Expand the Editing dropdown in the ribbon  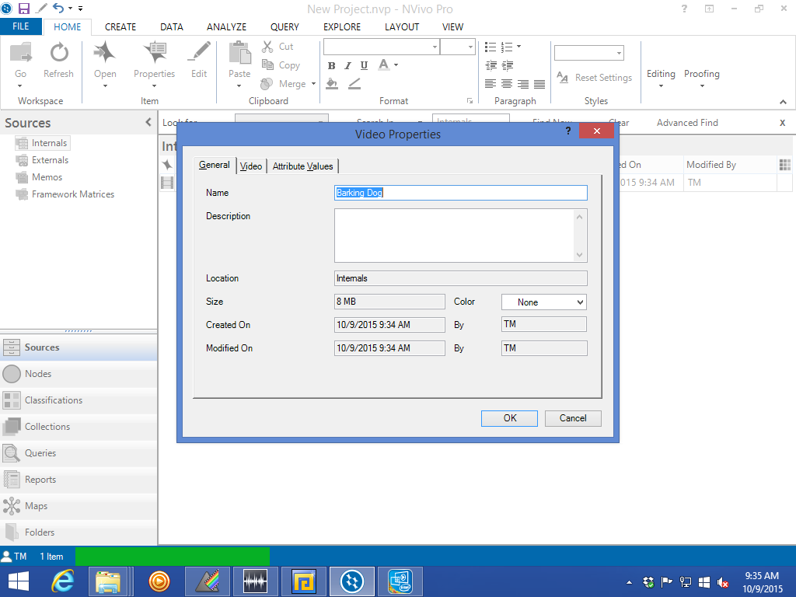661,79
